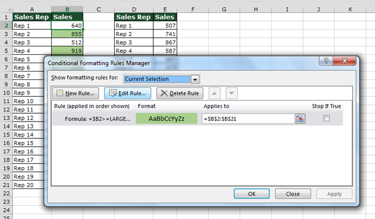Viewport: 375px width, 219px height.
Task: Click the Delete Rule button
Action: pyautogui.click(x=180, y=93)
